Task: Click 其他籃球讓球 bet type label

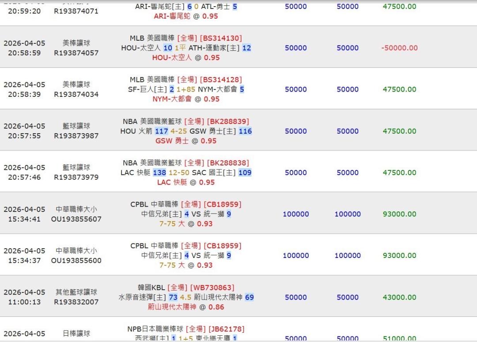Action: click(x=76, y=292)
